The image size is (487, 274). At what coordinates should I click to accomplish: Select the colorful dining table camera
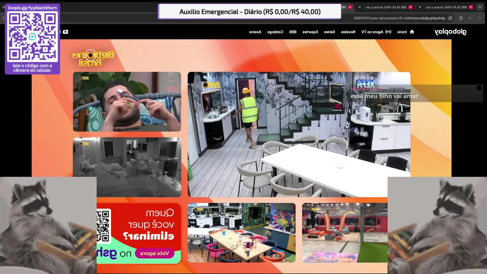241,233
